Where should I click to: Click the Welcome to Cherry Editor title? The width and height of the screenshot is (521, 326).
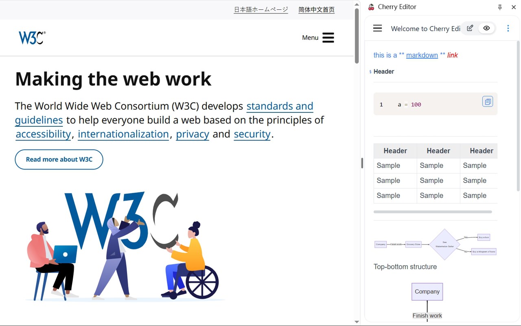point(425,29)
